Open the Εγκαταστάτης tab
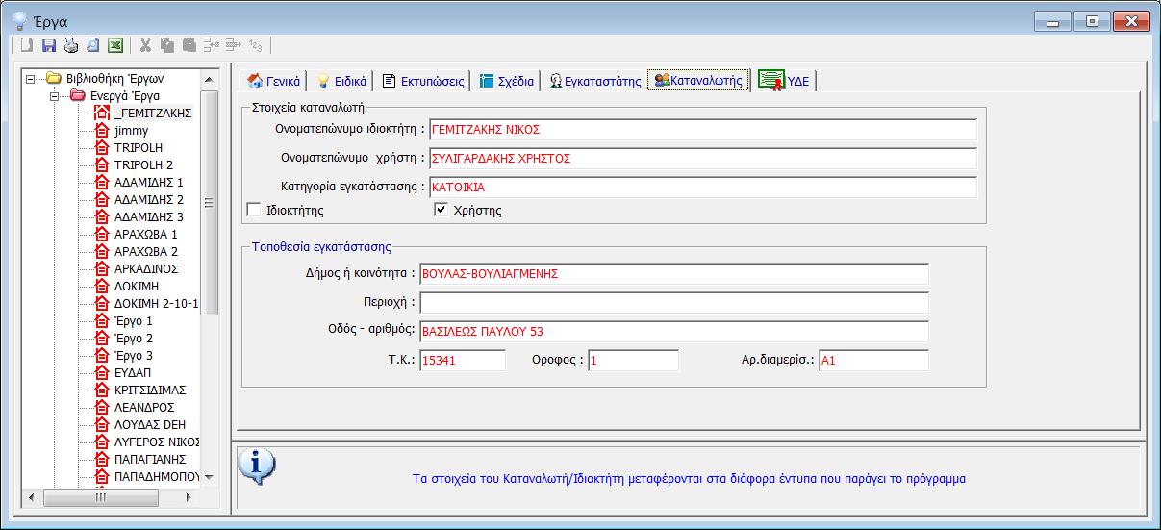1161x530 pixels. [x=594, y=81]
